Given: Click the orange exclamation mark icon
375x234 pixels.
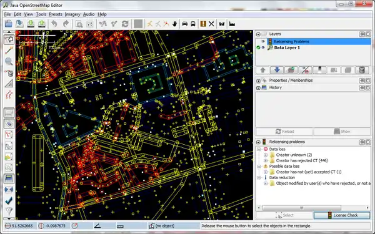Looking at the screenshot, I should click(x=203, y=24).
